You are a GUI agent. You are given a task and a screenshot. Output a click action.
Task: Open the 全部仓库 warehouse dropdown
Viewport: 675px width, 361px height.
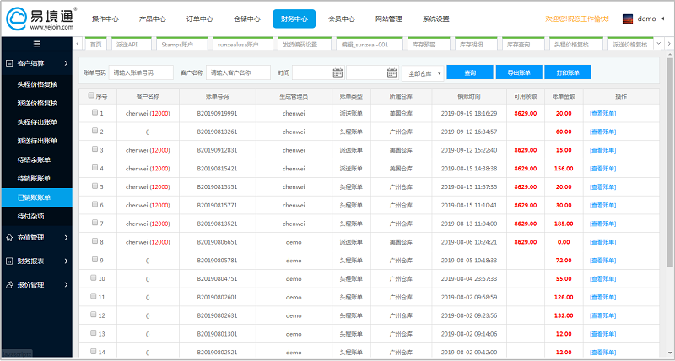click(422, 73)
